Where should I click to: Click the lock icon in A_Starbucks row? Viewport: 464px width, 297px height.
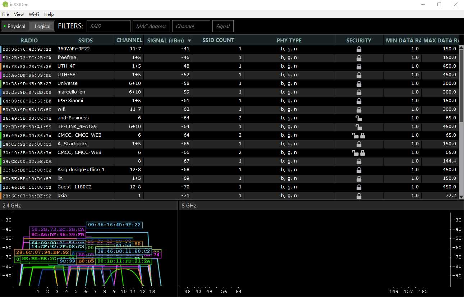click(x=359, y=144)
